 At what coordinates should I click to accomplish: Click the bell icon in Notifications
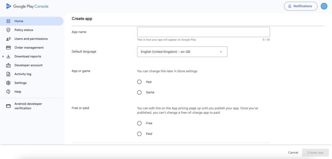click(x=290, y=6)
